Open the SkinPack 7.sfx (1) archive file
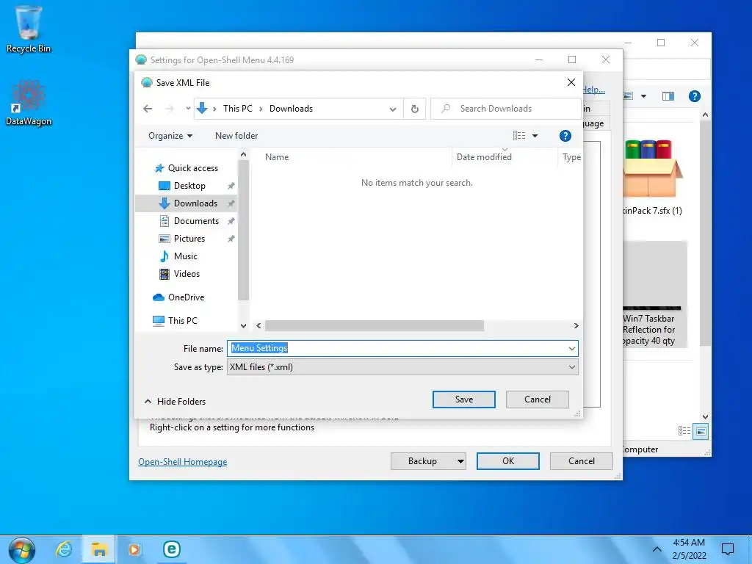 [x=652, y=178]
